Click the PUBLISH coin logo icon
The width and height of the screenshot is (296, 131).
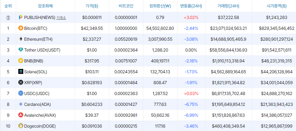21,17
